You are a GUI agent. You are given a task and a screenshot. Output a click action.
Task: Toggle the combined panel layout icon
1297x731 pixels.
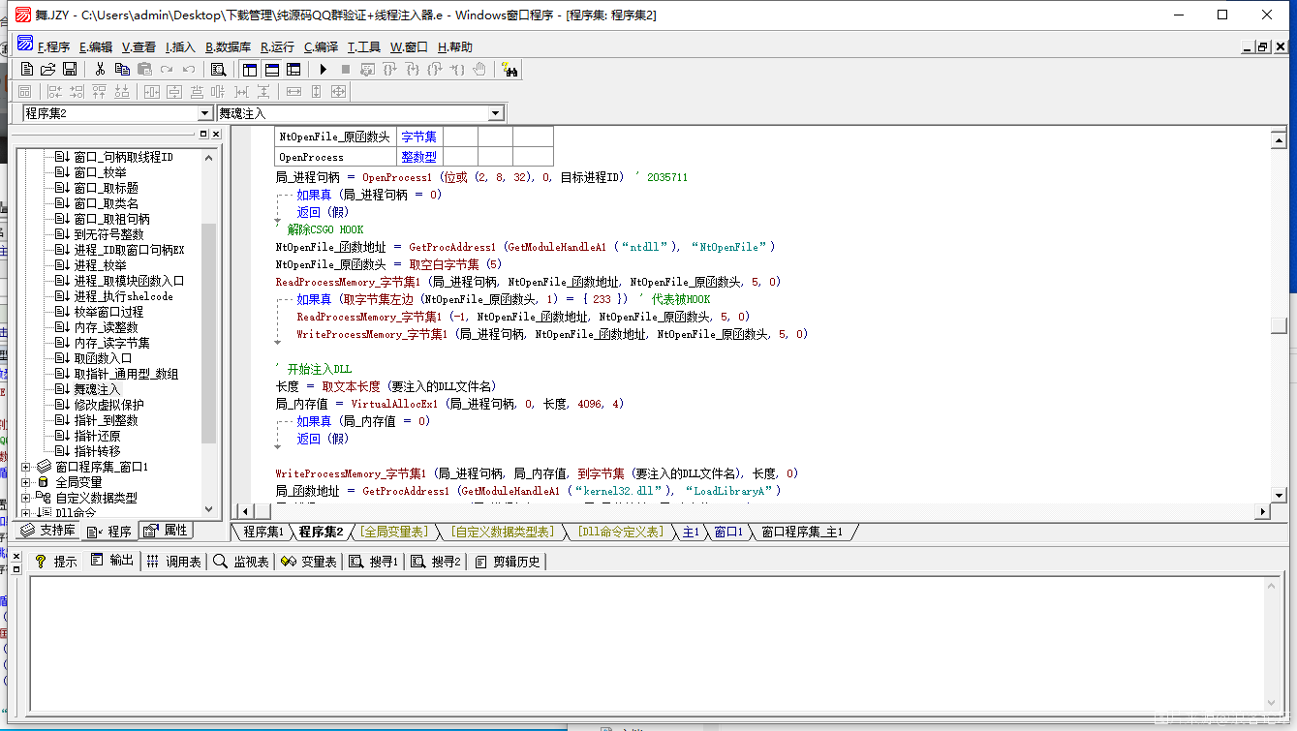pos(293,69)
